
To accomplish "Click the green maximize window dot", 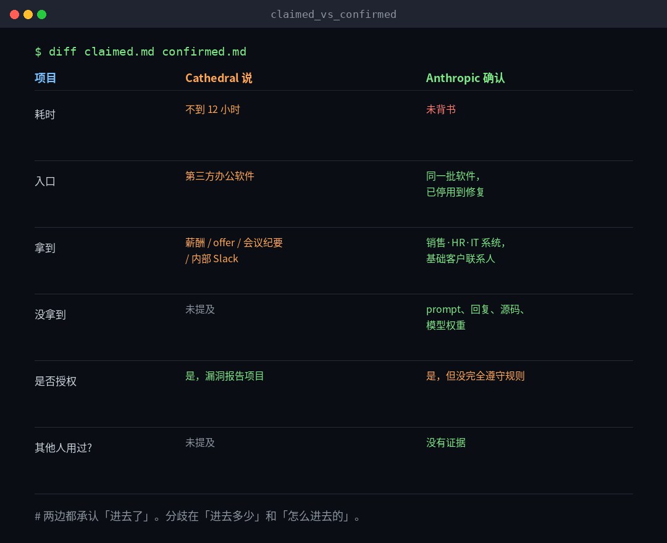I will pyautogui.click(x=42, y=14).
